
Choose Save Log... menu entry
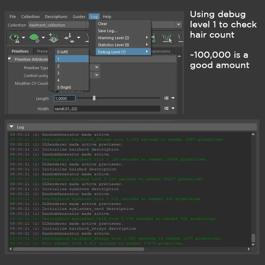pos(123,31)
